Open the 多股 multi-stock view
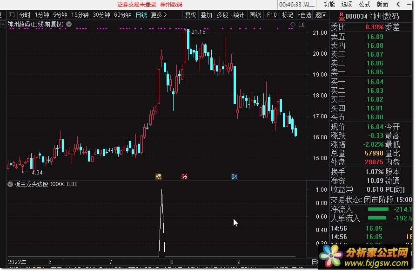Image resolution: width=416 pixels, height=271 pixels. 222,15
